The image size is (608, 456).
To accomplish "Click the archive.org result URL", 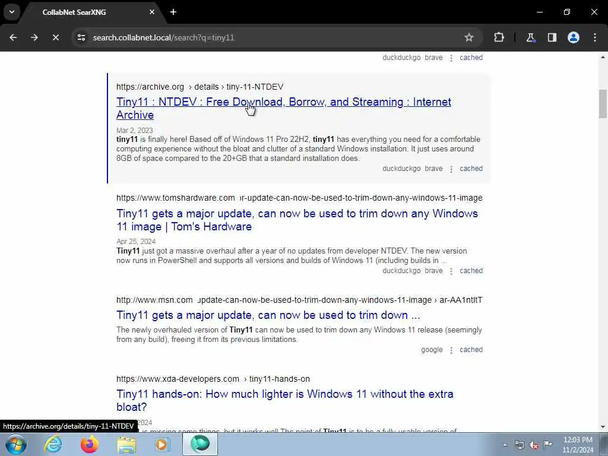I will [x=199, y=87].
